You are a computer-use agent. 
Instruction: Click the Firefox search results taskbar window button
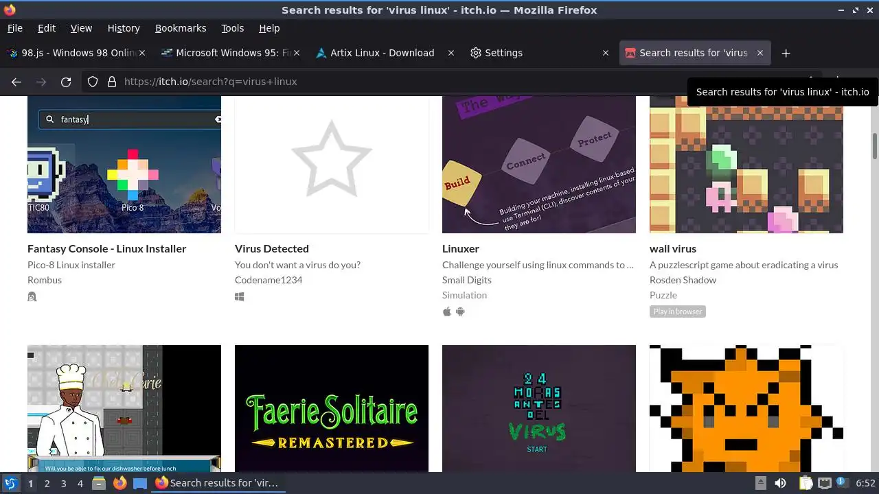[217, 483]
